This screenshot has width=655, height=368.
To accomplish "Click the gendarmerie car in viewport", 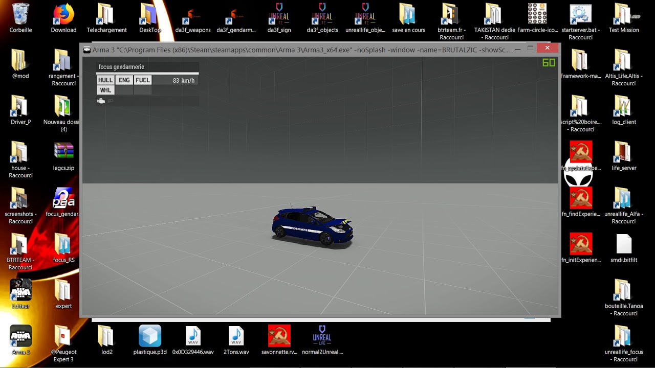I will pos(312,226).
